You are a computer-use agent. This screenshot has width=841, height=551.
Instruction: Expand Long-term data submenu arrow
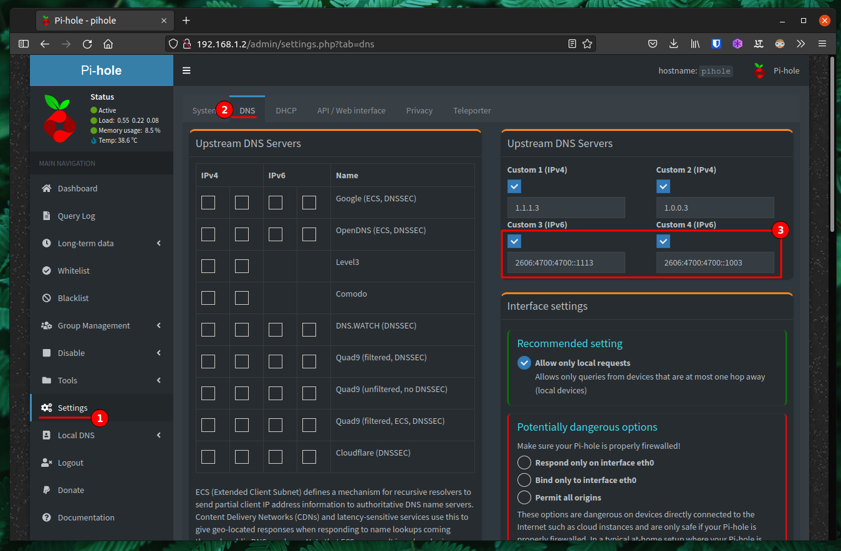(x=159, y=243)
